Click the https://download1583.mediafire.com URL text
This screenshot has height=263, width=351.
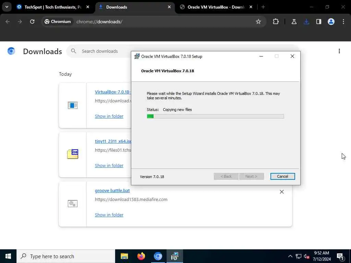pyautogui.click(x=131, y=200)
